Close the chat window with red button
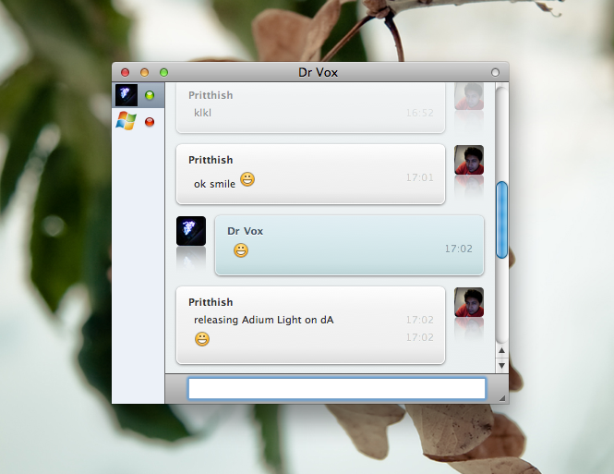The image size is (614, 474). [x=125, y=72]
